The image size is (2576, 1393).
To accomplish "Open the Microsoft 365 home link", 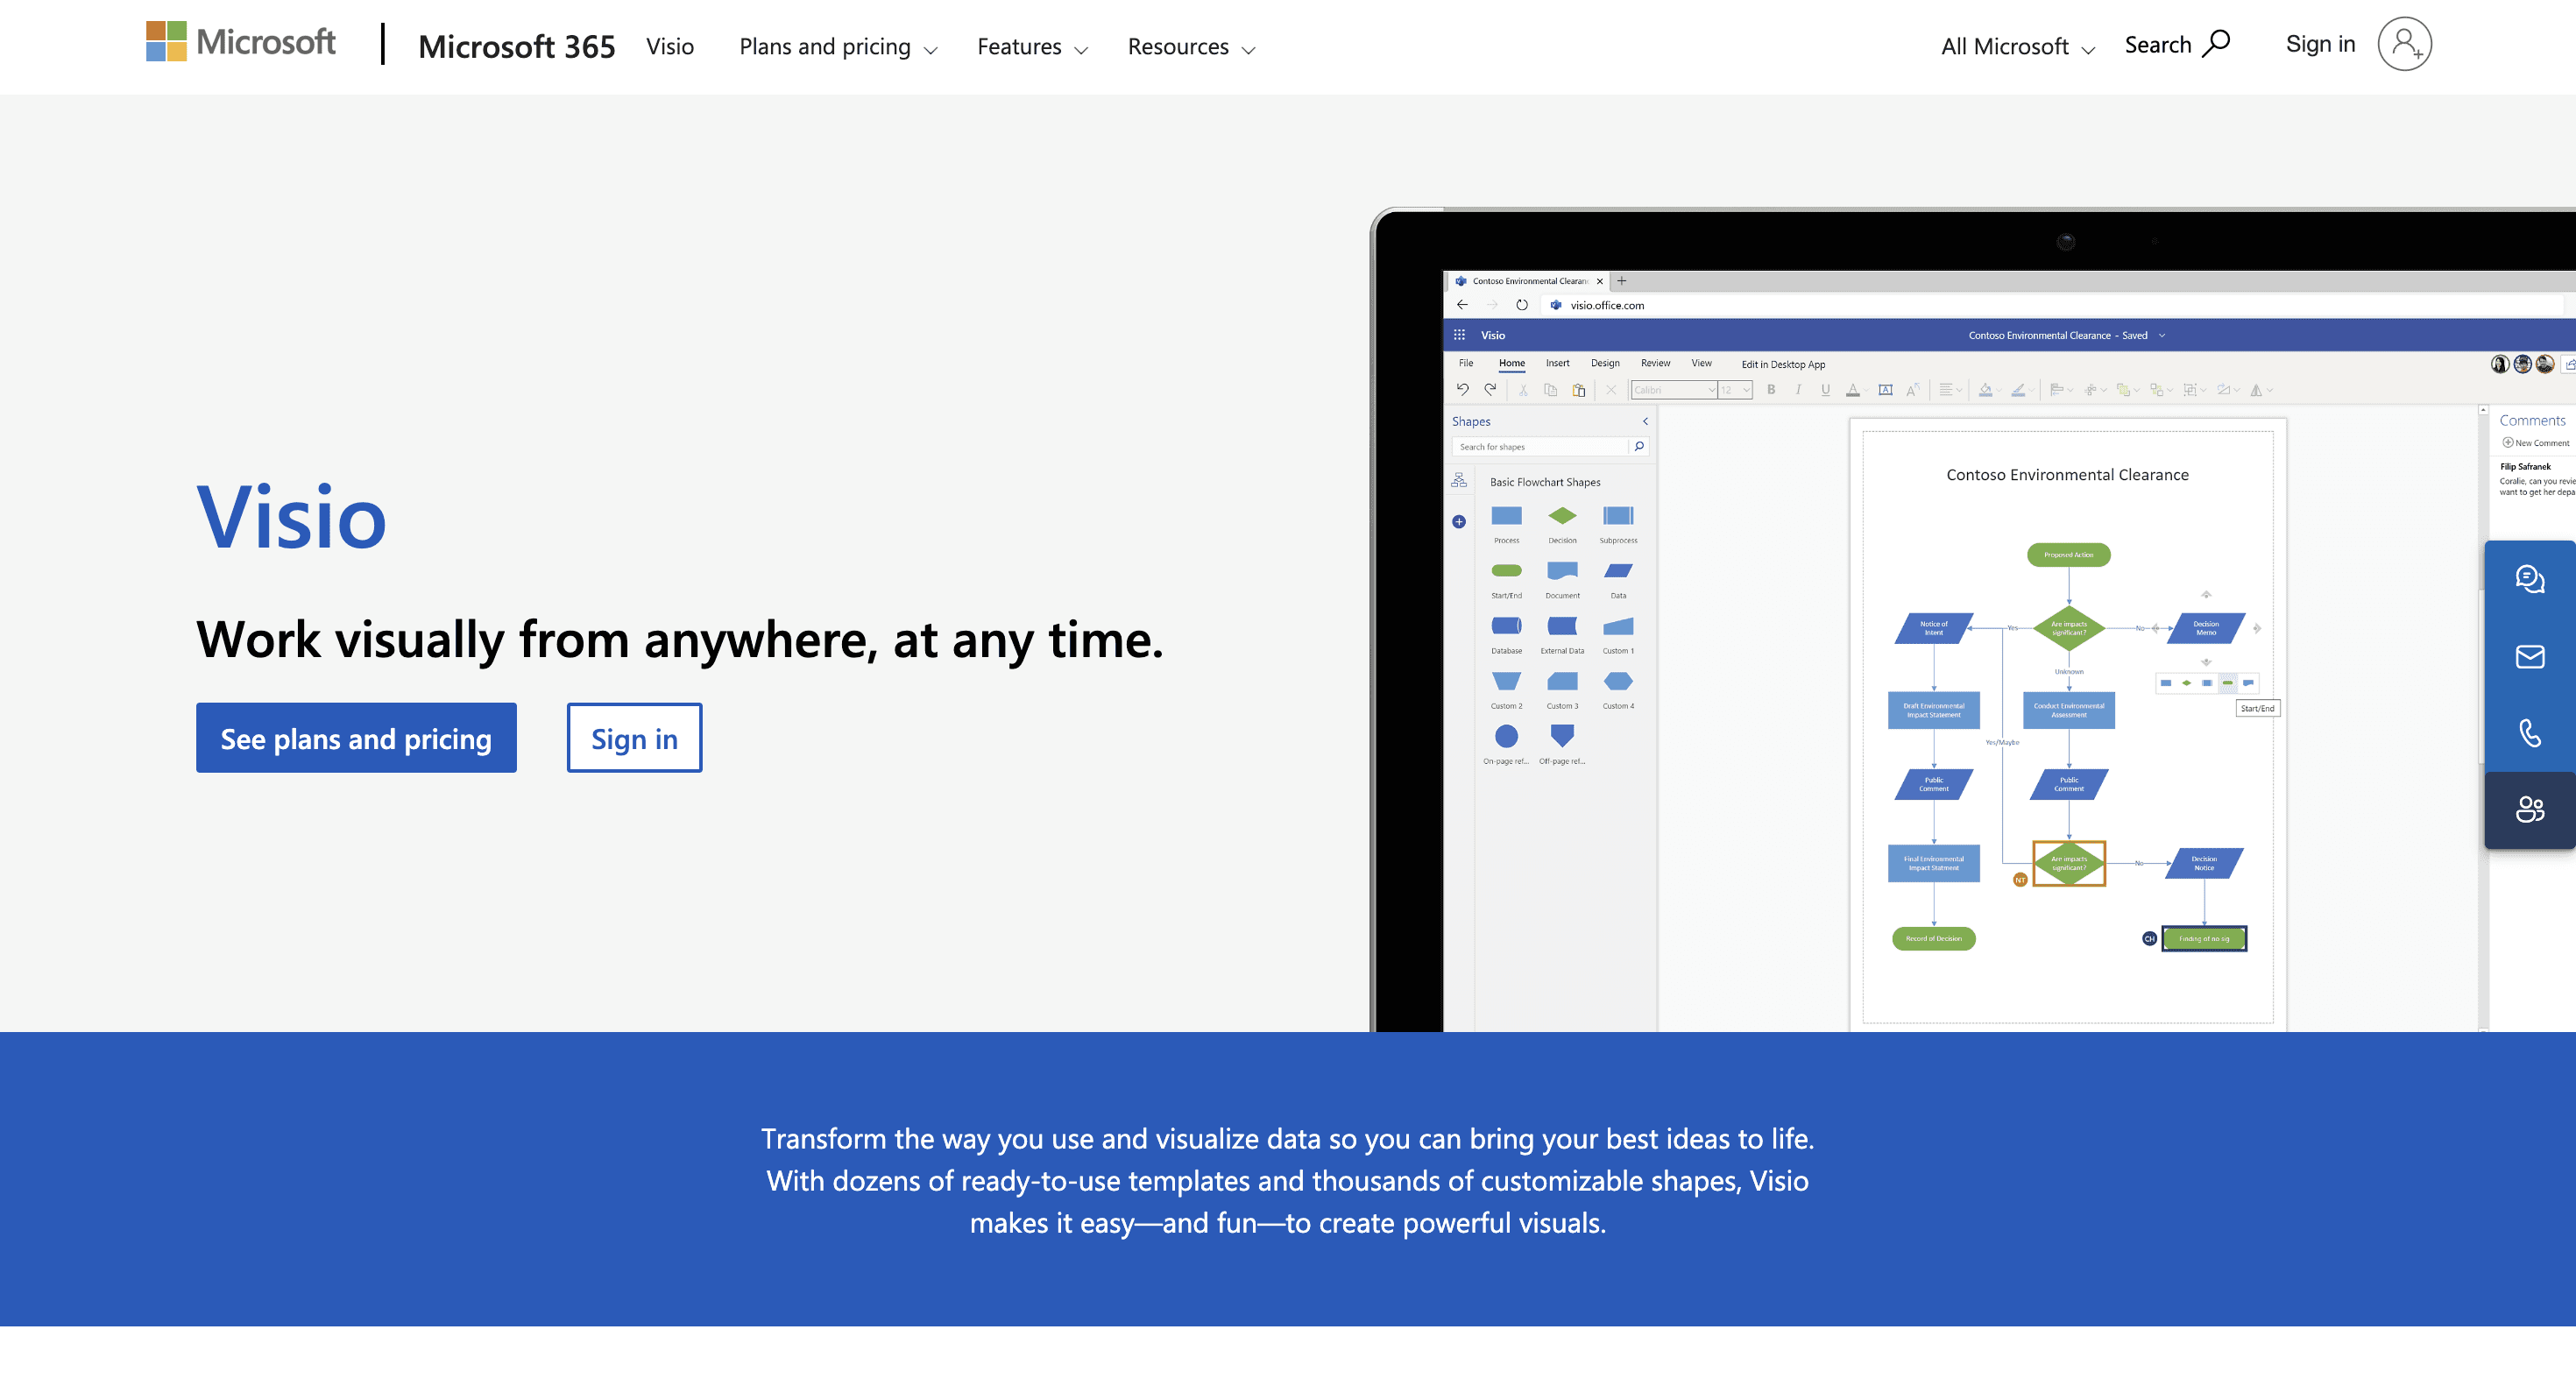I will [x=516, y=46].
